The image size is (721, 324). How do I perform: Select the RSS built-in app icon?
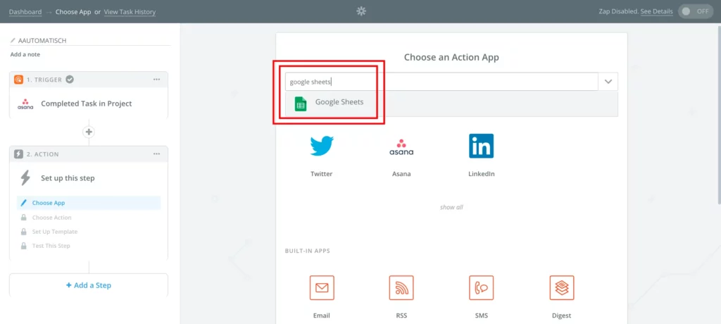[401, 287]
